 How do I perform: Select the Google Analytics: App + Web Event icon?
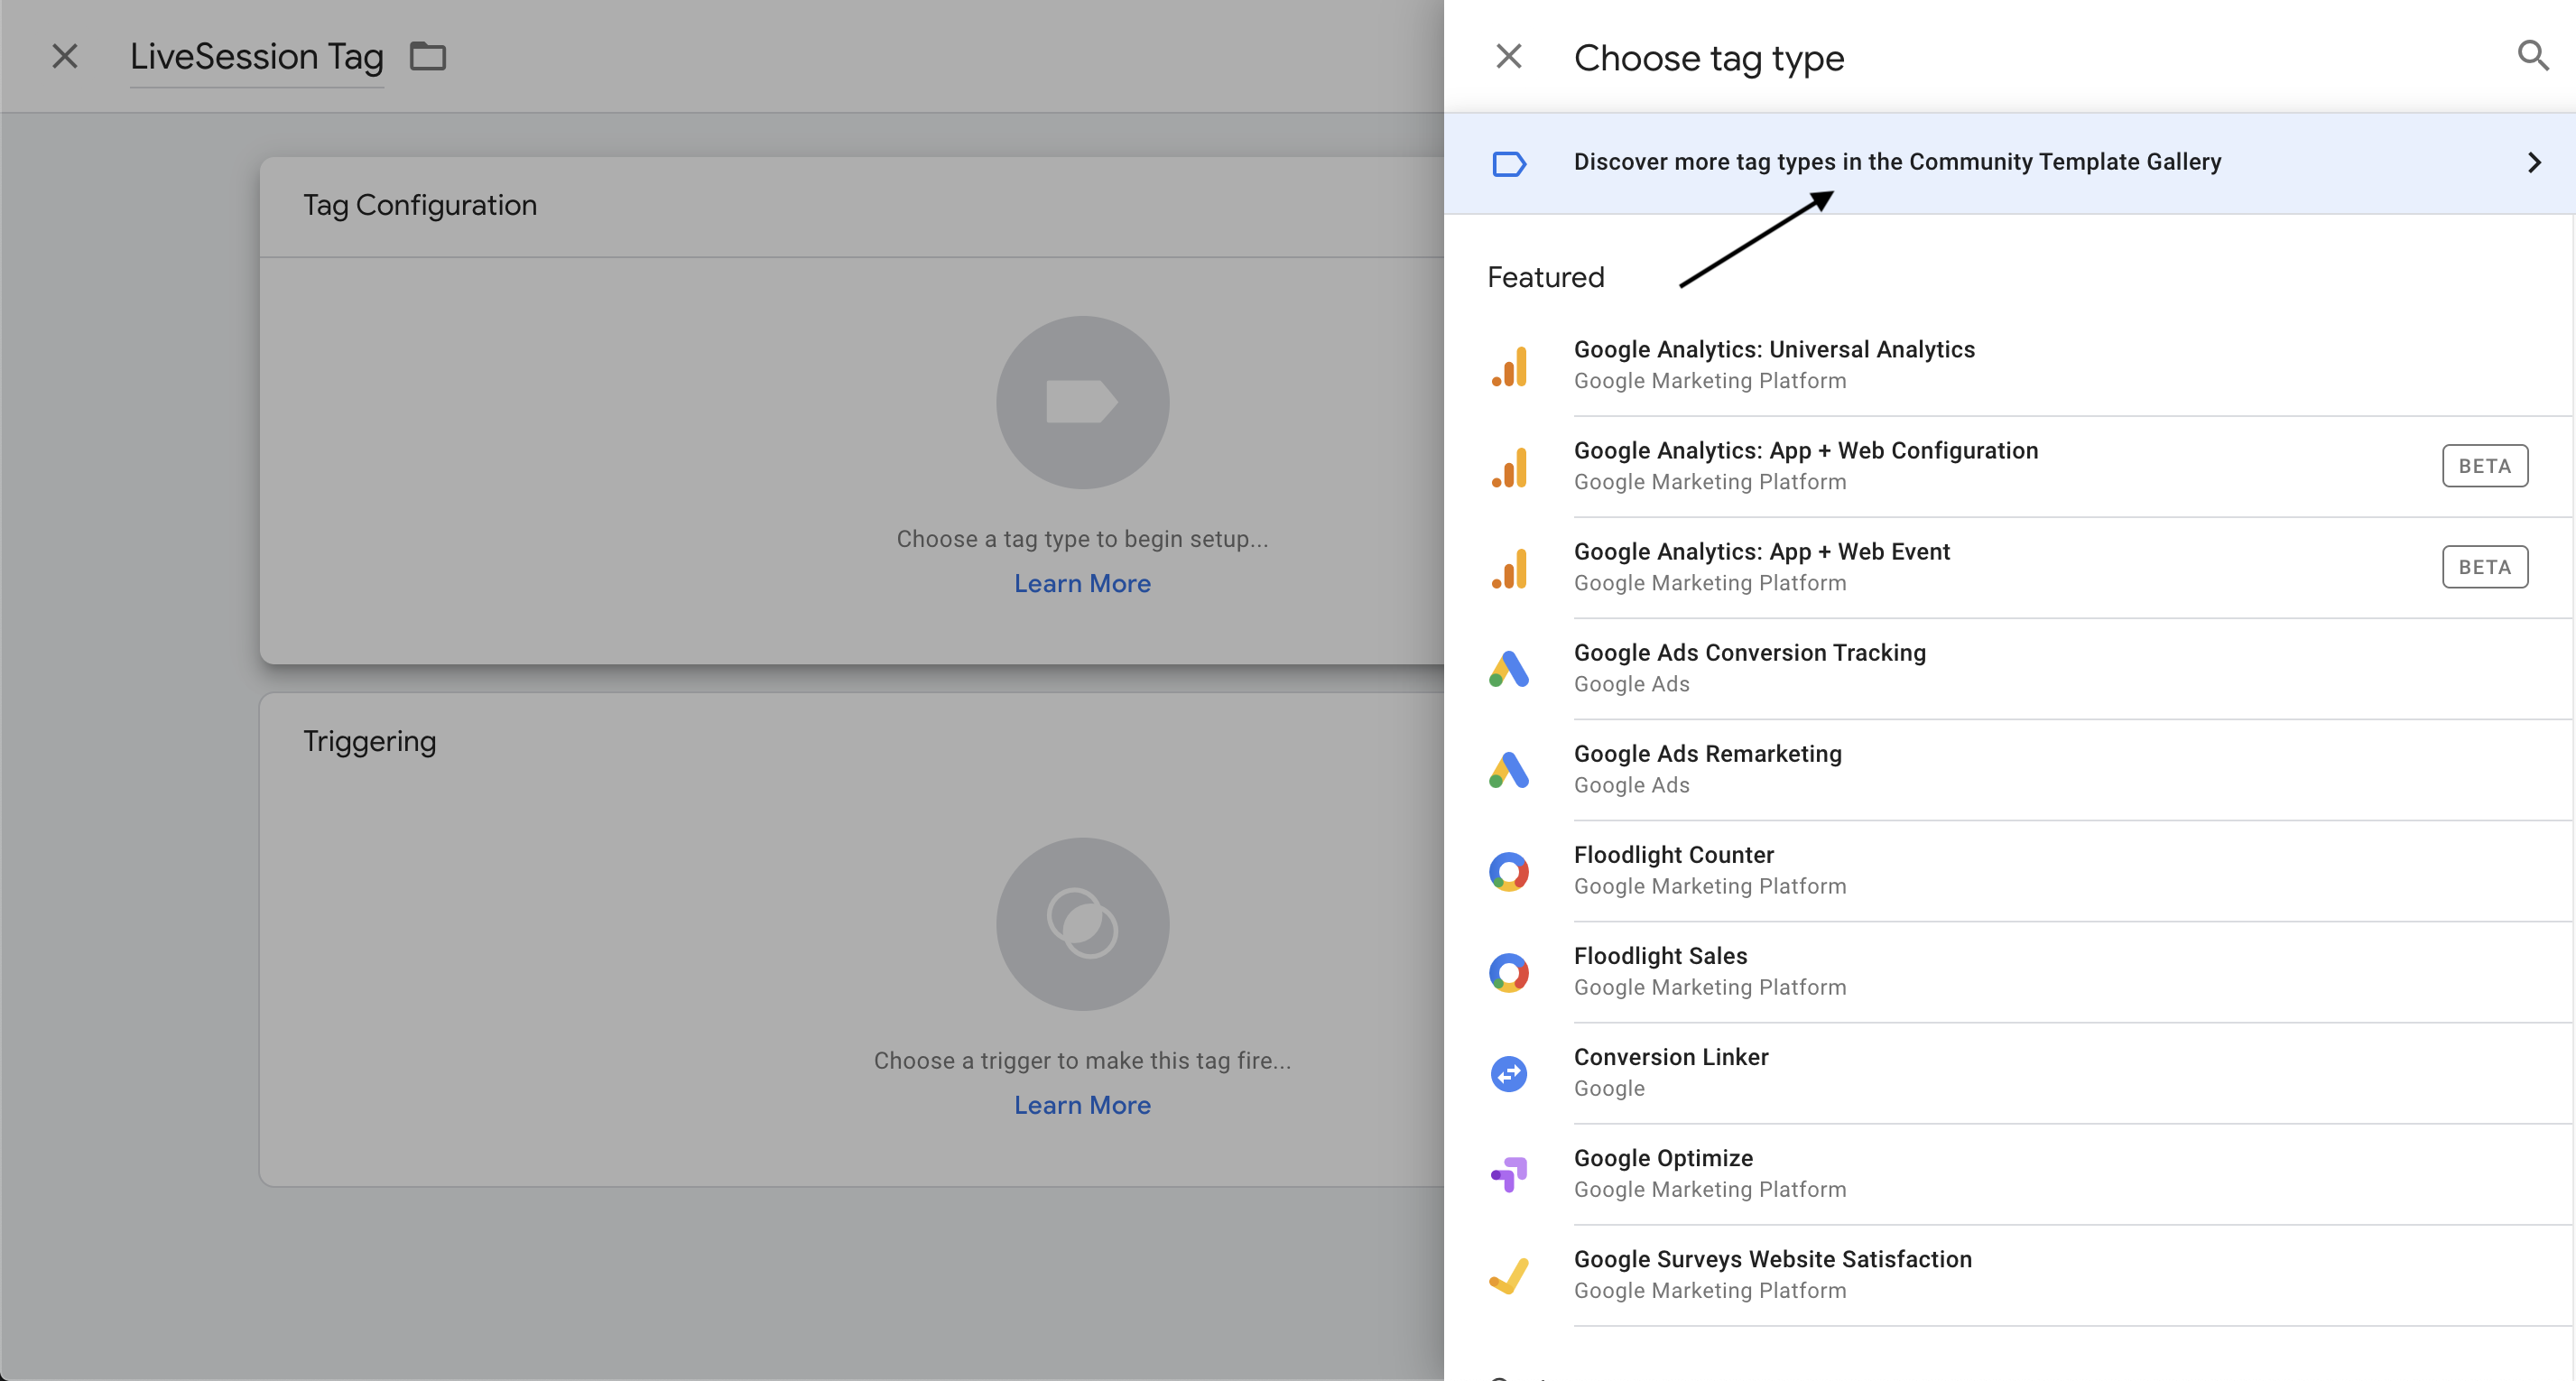[1510, 567]
